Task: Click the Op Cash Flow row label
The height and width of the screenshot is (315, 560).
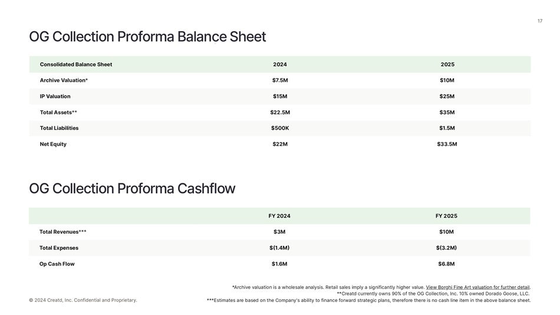Action: (x=57, y=264)
